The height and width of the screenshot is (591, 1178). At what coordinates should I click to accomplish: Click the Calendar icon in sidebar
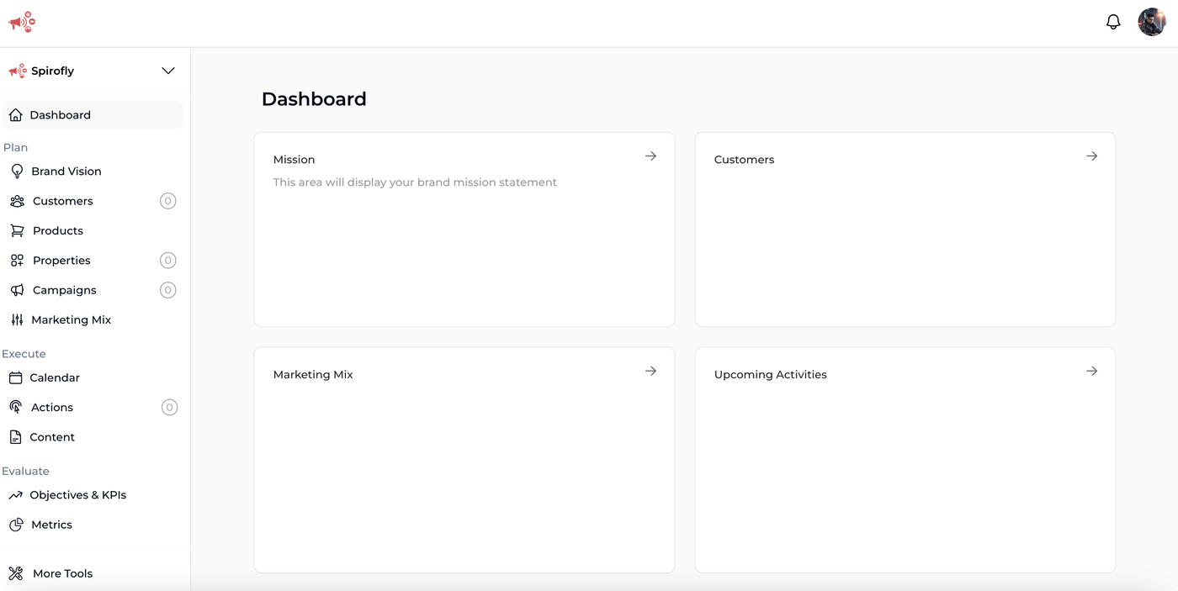[x=15, y=377]
